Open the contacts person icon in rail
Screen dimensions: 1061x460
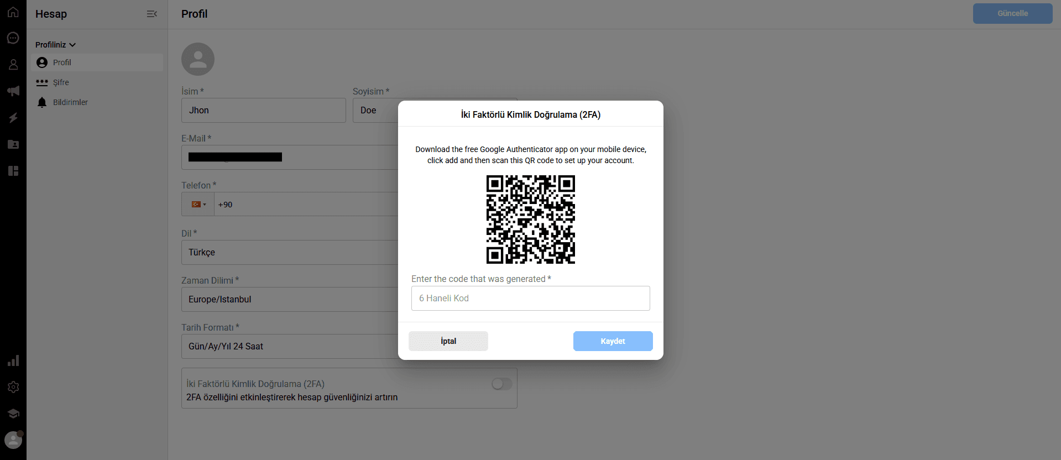(x=13, y=65)
